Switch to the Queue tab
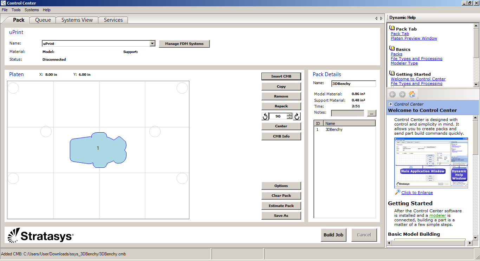The image size is (480, 261). (x=43, y=20)
